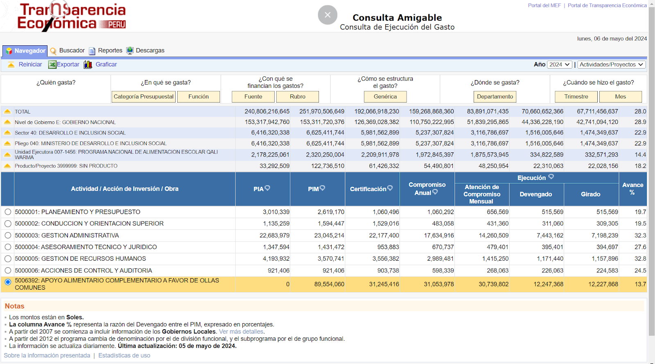Click date text lunes, 06 de mayo del 2024

612,39
